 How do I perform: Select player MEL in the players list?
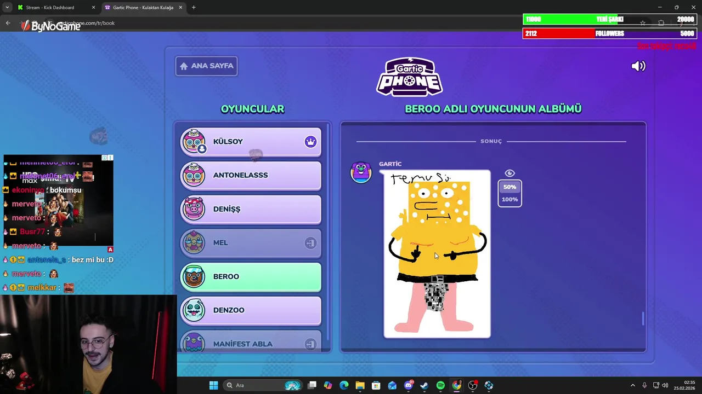point(251,243)
